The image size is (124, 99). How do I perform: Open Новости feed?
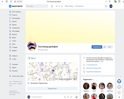pyautogui.click(x=13, y=15)
